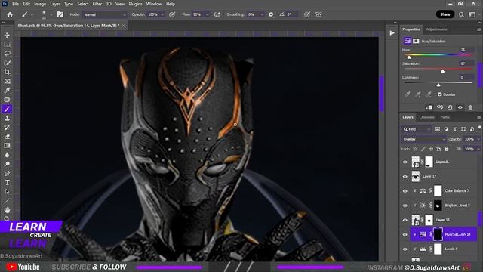Toggle the layer filter on/off switch
The width and height of the screenshot is (483, 272).
pyautogui.click(x=480, y=128)
